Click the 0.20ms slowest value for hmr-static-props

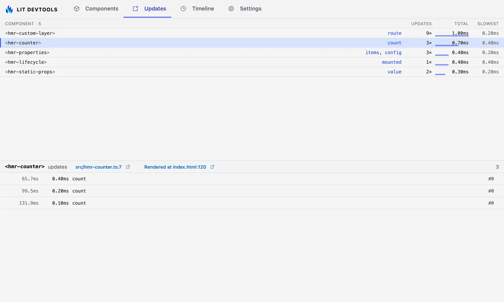[x=491, y=72]
